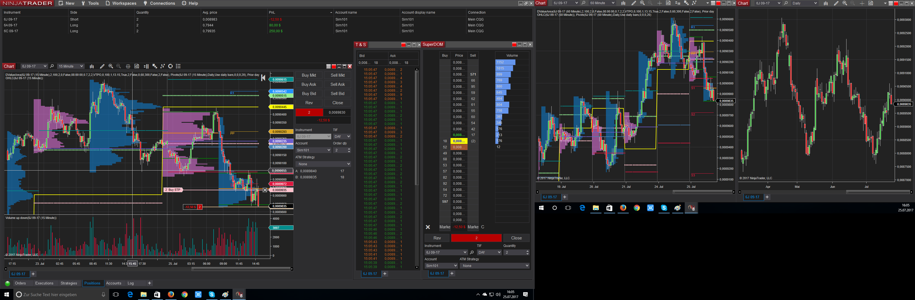Click Rev button in Chart Trader
This screenshot has height=300, width=915.
click(x=309, y=103)
